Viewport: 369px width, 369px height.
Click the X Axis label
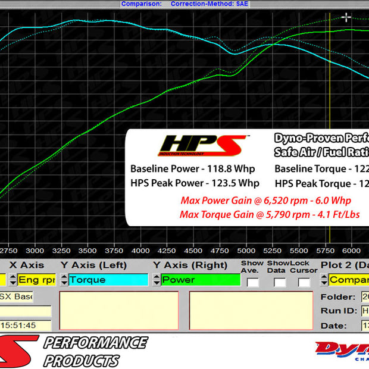tap(27, 265)
